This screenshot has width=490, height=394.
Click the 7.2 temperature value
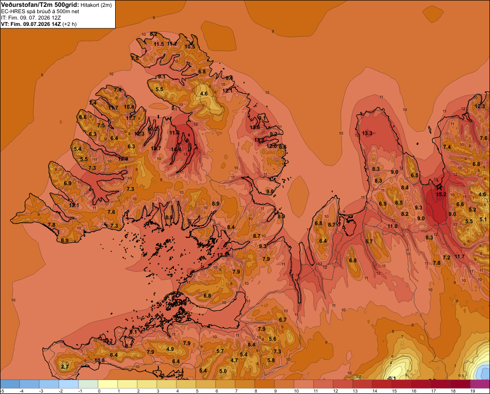tap(446, 257)
